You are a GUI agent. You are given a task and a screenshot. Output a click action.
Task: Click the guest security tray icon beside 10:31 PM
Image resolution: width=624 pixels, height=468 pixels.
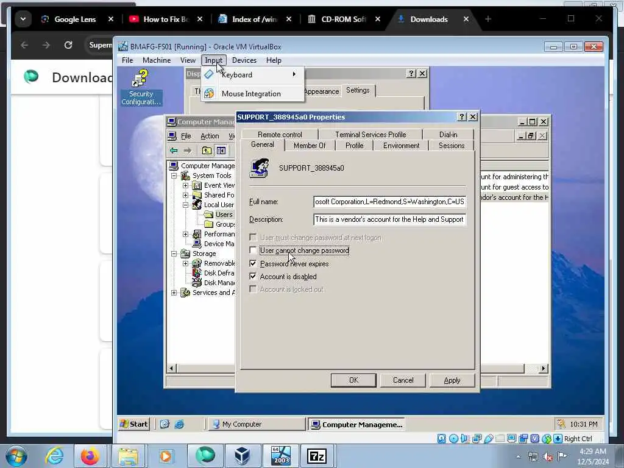click(x=561, y=424)
